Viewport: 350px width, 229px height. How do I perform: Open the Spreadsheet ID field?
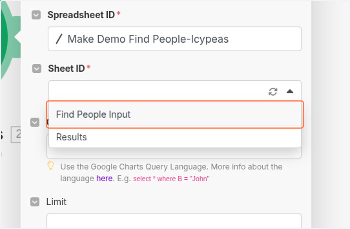tap(175, 39)
